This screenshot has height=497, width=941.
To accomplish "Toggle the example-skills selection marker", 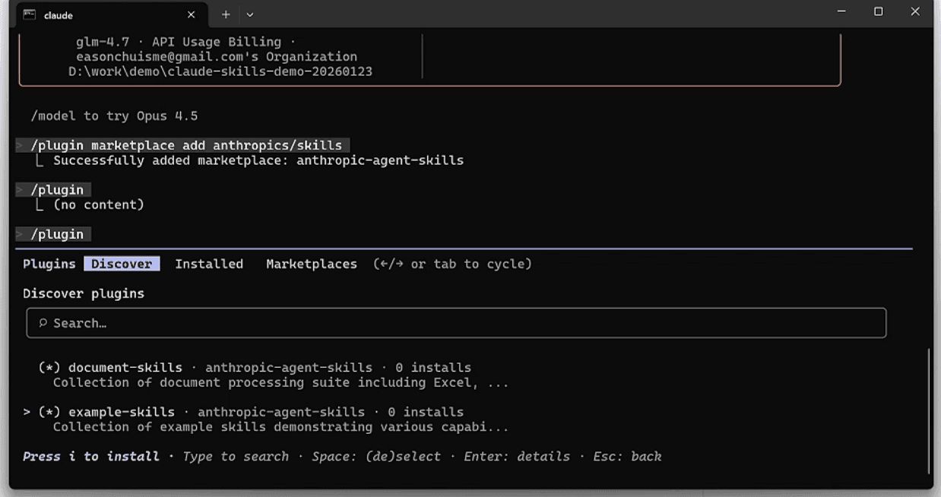I will point(49,412).
